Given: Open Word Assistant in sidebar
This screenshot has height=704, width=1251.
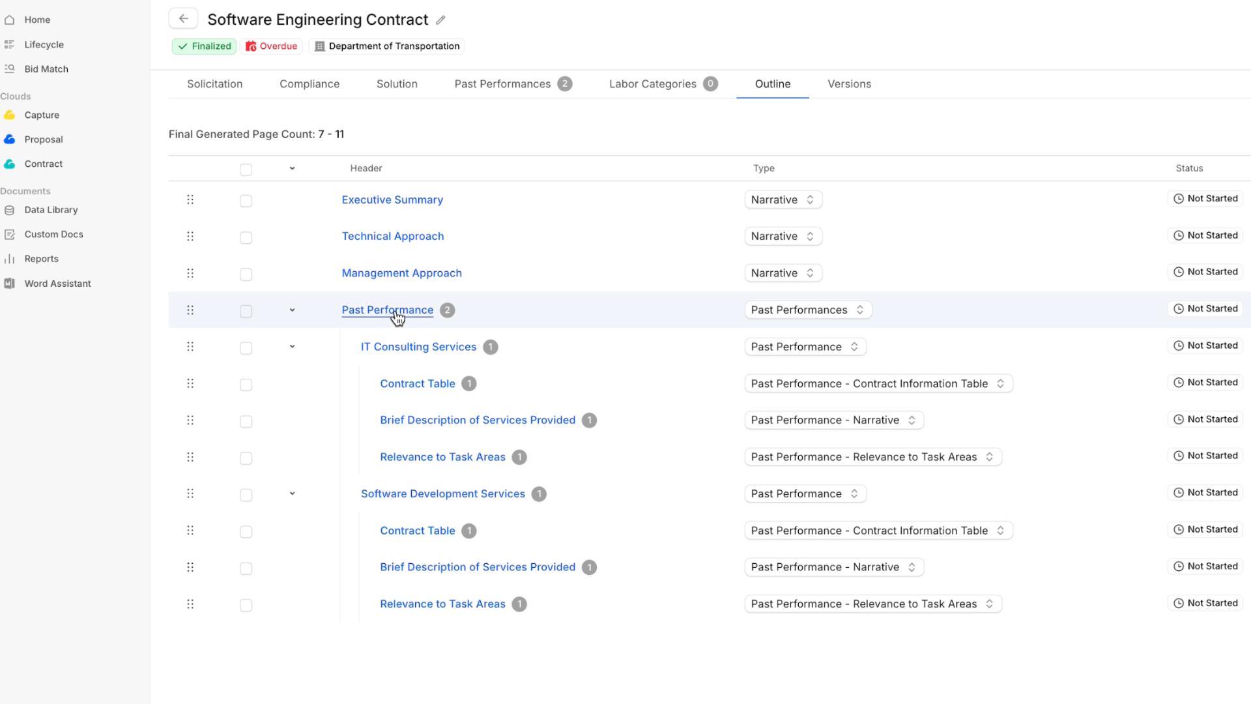Looking at the screenshot, I should click(57, 284).
